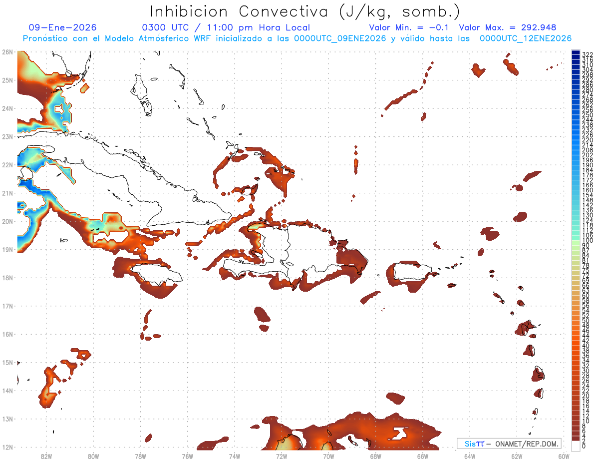This screenshot has height=463, width=599.
Task: Click the title 'Inhibicion Convectiva (J/kg, somb.)'
Action: (x=305, y=11)
